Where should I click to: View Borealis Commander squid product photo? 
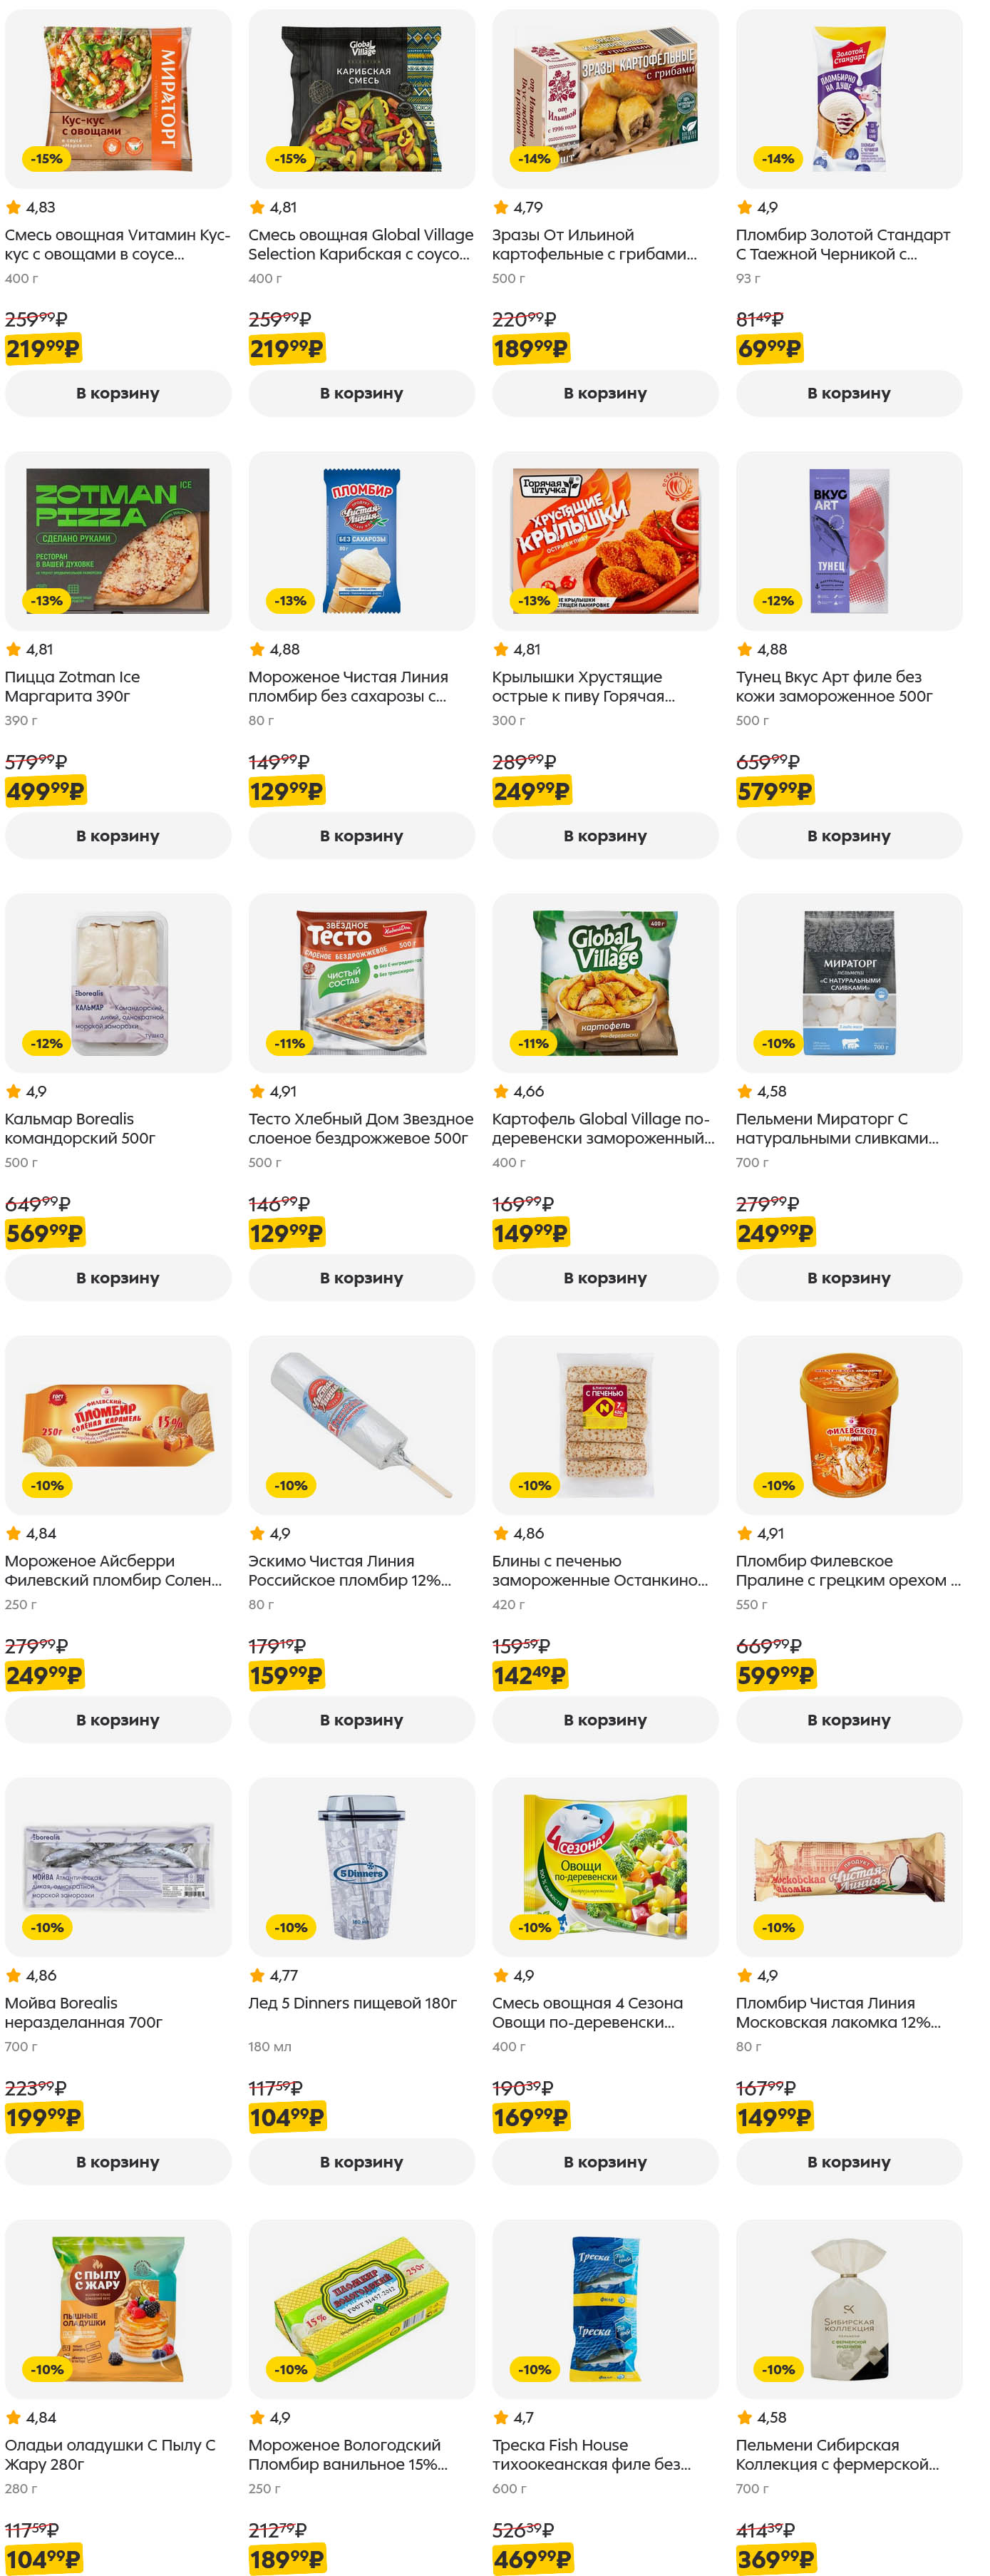[118, 983]
